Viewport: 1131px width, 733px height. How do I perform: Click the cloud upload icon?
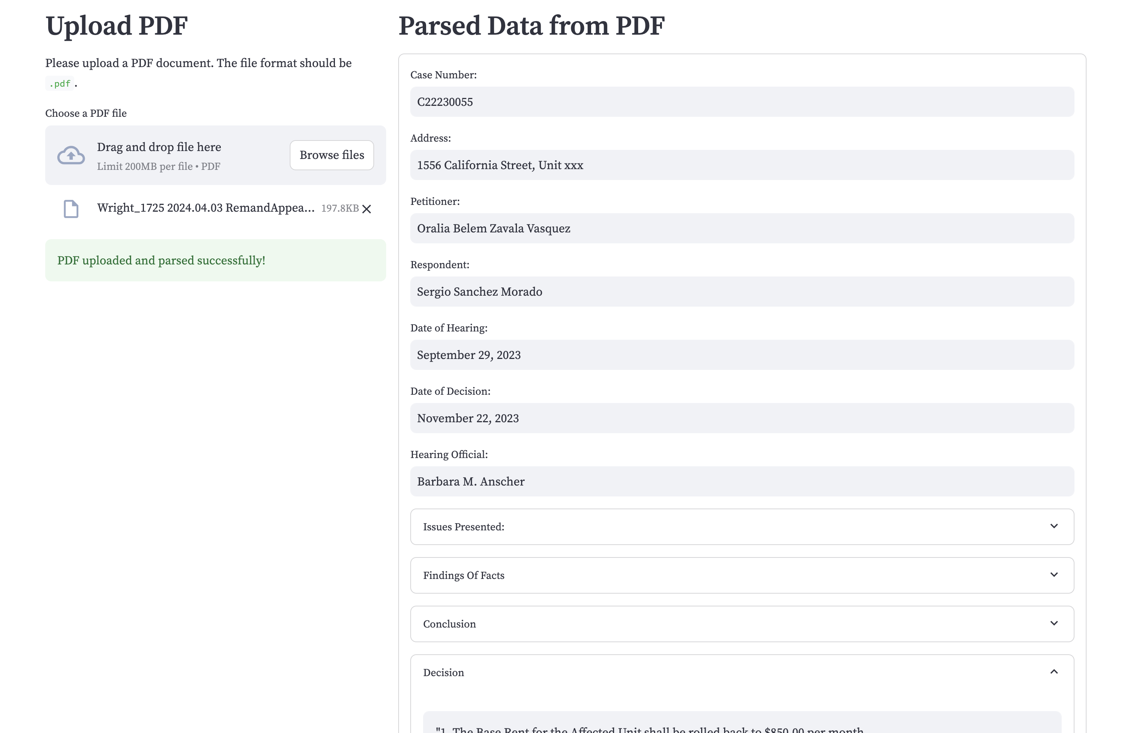tap(71, 155)
